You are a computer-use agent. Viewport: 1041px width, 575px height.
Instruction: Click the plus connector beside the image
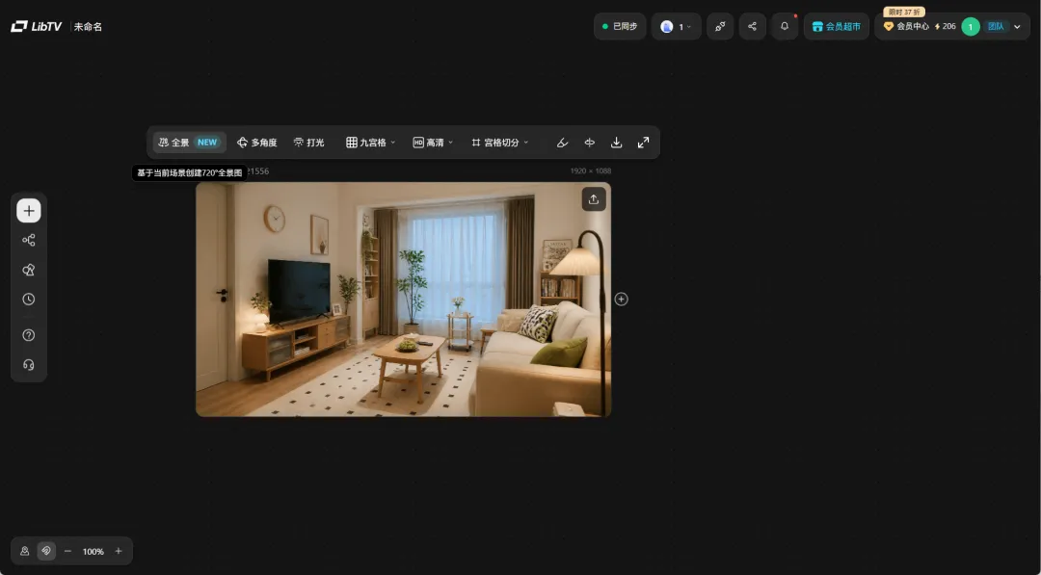point(621,300)
